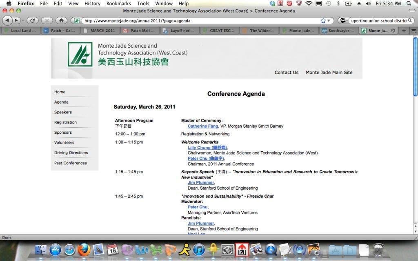Viewport: 418px width, 261px height.
Task: Open Finder from the dock
Action: point(41,250)
